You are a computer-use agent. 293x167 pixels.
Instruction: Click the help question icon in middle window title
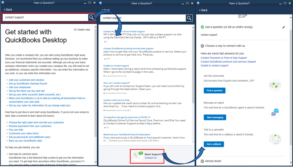pos(101,3)
